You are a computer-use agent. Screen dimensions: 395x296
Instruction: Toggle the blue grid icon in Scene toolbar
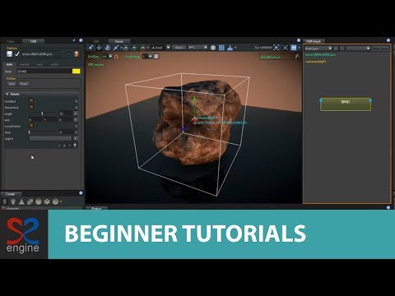click(x=221, y=48)
